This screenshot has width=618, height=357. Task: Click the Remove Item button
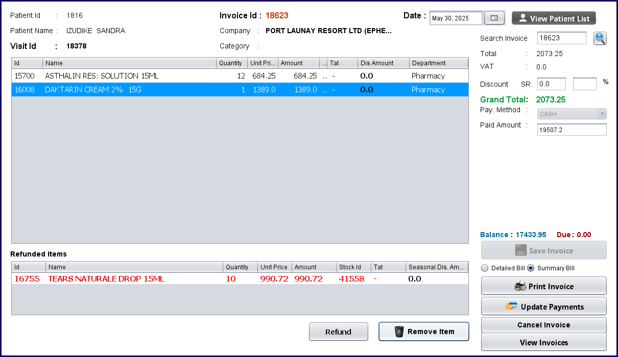[x=423, y=331]
